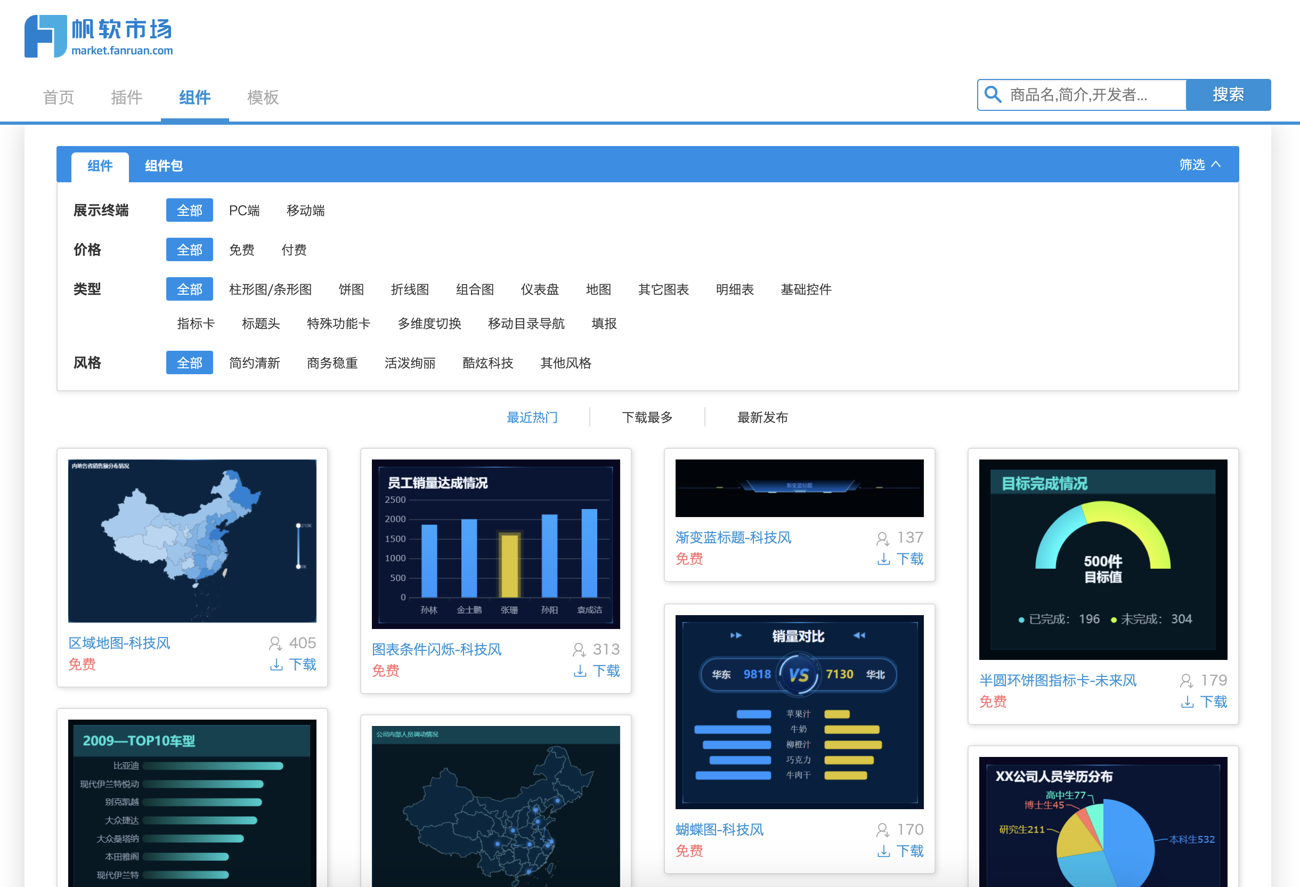The width and height of the screenshot is (1300, 887).
Task: Click the map legend range slider
Action: pos(298,546)
